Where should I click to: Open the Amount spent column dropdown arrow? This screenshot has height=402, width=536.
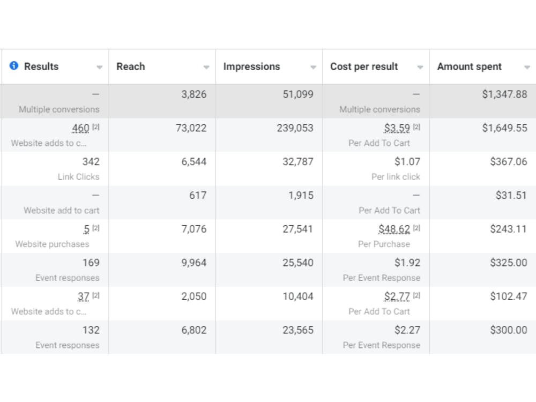(527, 67)
